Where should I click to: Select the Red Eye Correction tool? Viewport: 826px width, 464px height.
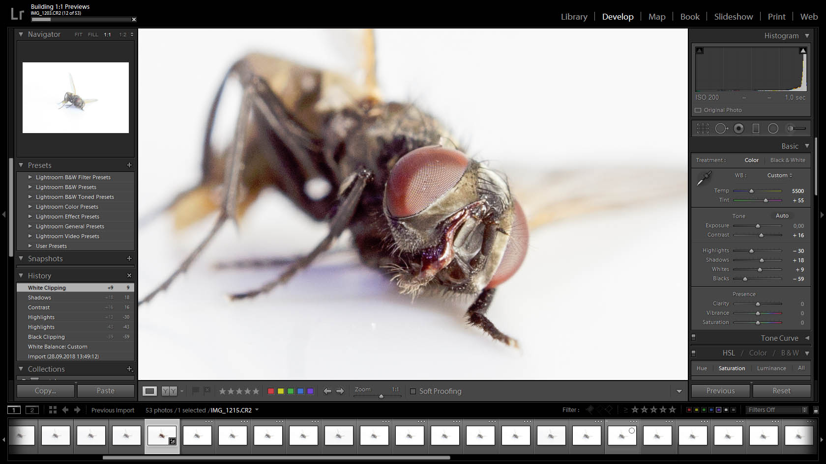tap(738, 129)
